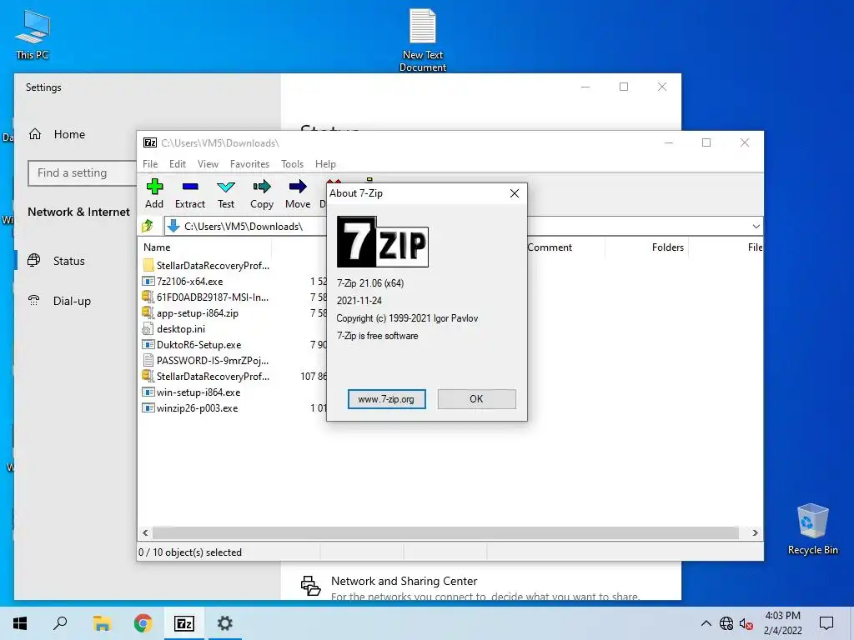This screenshot has width=854, height=640.
Task: Open Google Chrome from taskbar
Action: click(x=143, y=623)
